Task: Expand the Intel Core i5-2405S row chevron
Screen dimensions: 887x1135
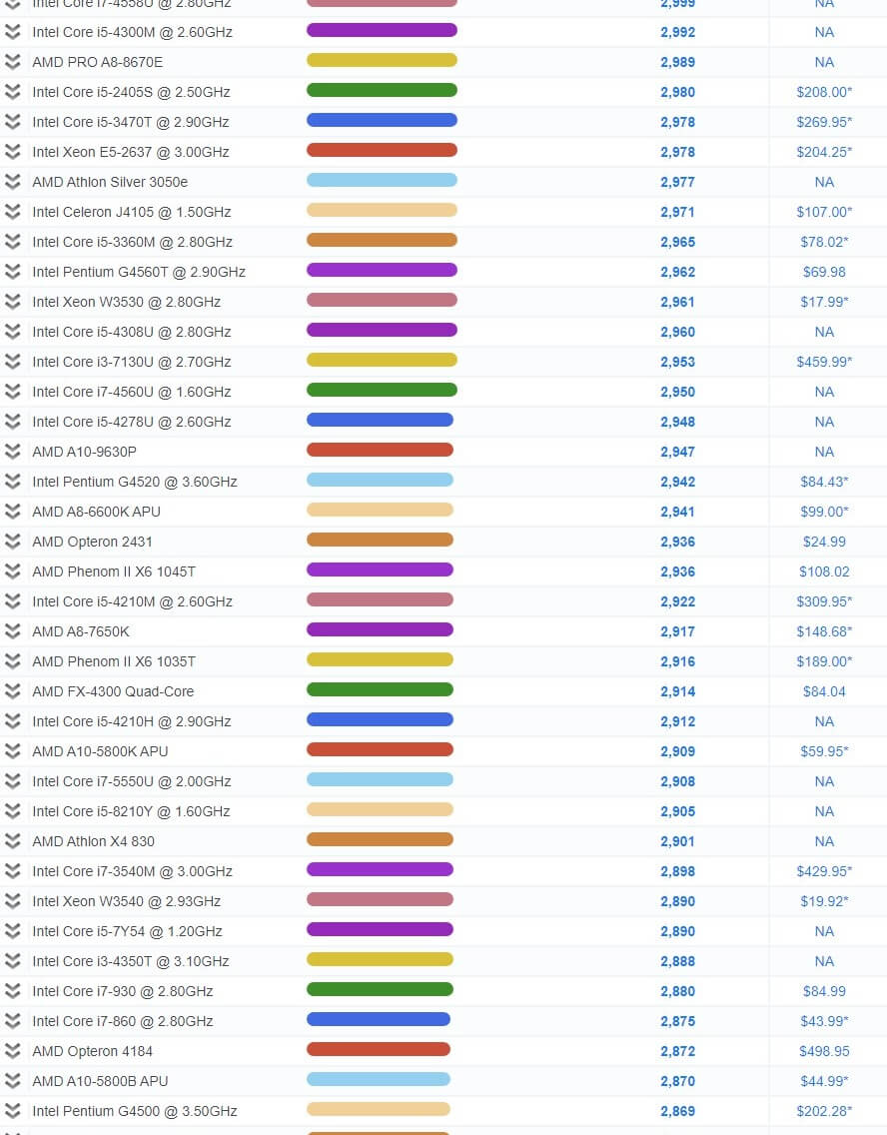Action: [12, 92]
